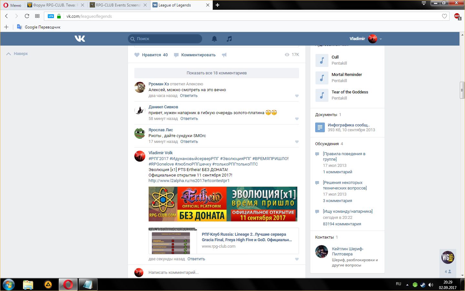This screenshot has height=291, width=465.
Task: Open the Обсуждения section header
Action: pos(327,144)
